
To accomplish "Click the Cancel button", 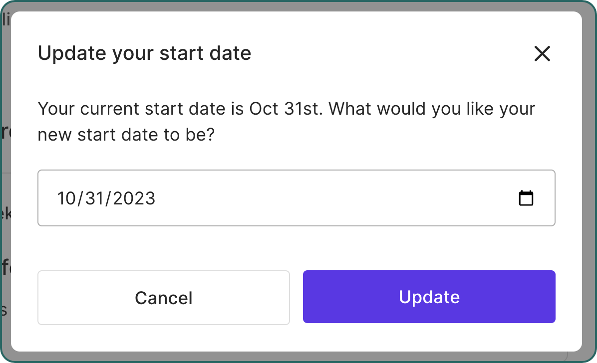I will [x=164, y=298].
